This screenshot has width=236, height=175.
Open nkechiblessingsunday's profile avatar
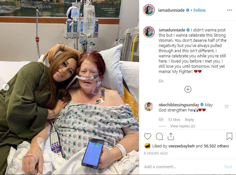(149, 107)
